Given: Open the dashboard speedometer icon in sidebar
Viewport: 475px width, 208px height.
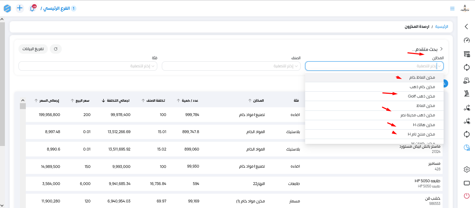Looking at the screenshot, I should (x=467, y=40).
